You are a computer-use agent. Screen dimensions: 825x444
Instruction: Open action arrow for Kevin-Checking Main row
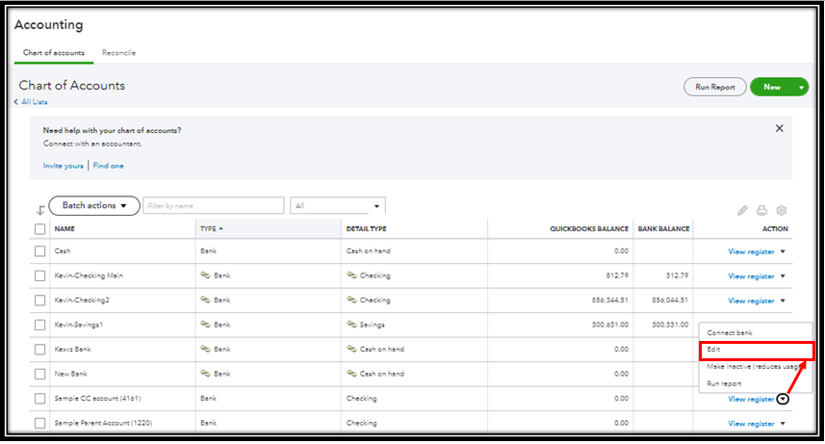point(783,276)
